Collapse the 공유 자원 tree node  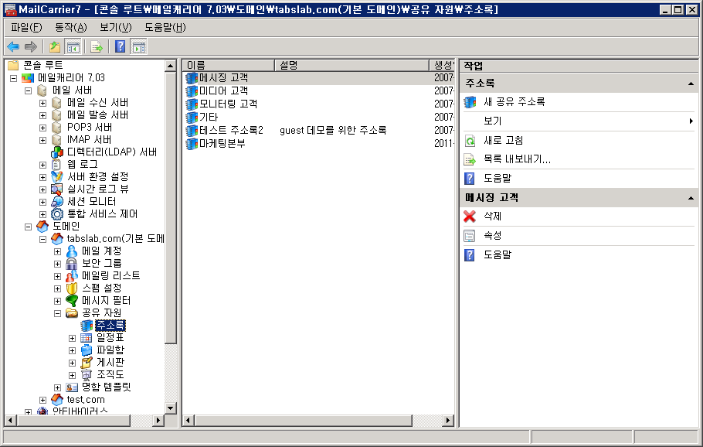click(x=58, y=312)
